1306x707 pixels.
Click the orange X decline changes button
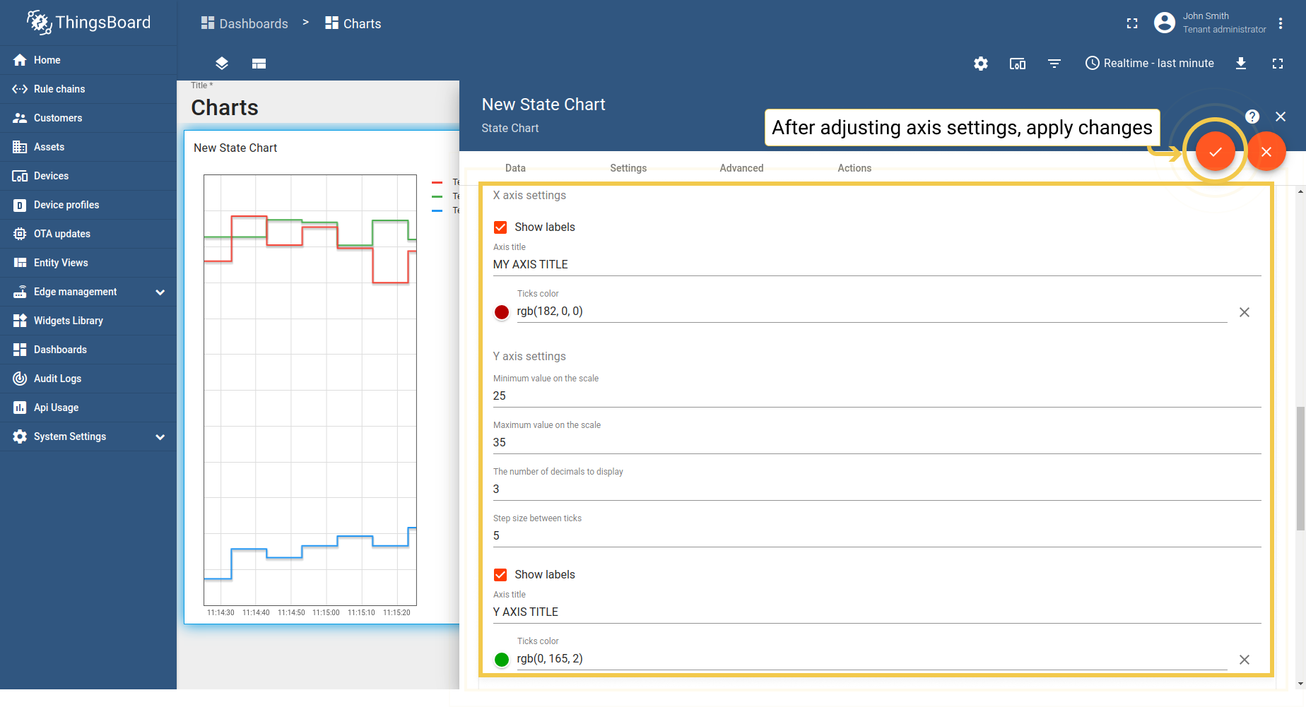(x=1266, y=152)
